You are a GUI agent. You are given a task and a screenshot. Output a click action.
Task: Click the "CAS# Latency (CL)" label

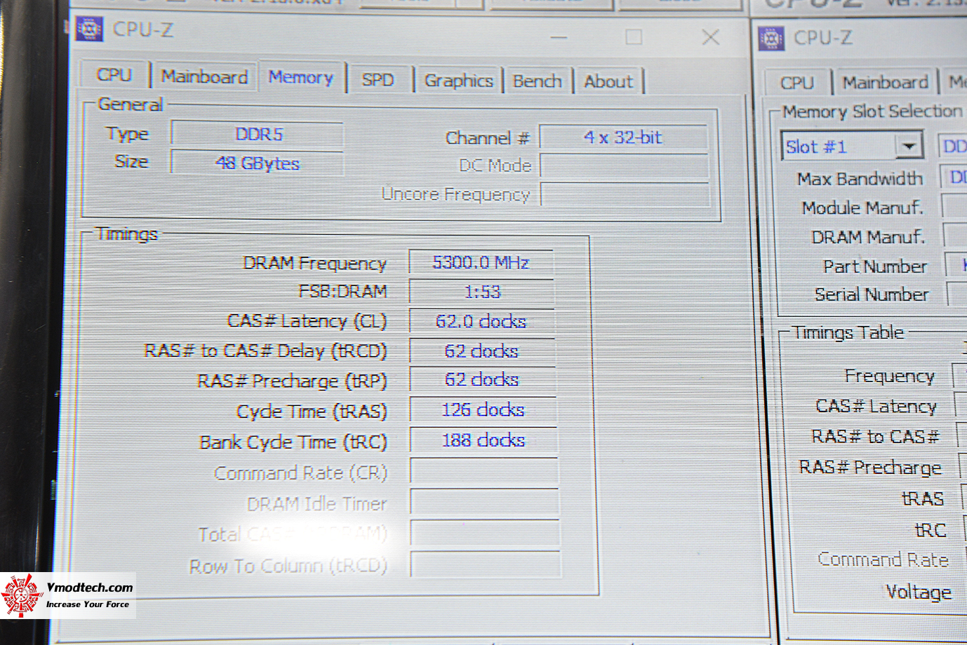click(307, 321)
